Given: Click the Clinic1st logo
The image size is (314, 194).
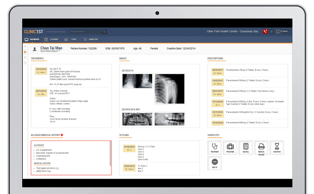Looking at the screenshot, I should point(34,32).
